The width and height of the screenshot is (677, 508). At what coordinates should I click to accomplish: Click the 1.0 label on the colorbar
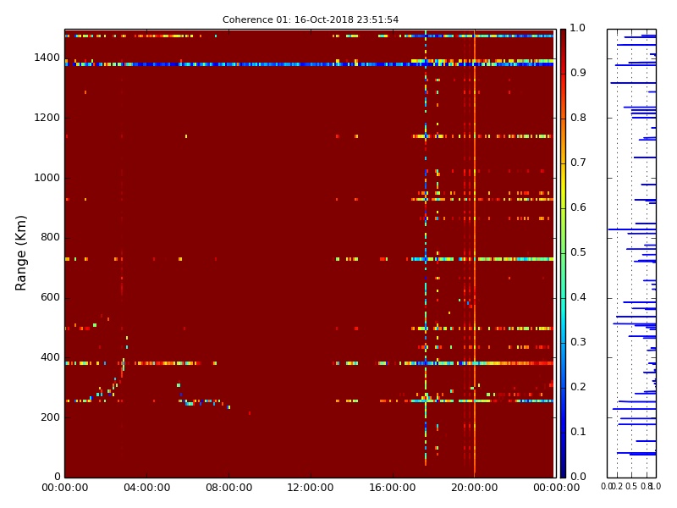pyautogui.click(x=578, y=28)
